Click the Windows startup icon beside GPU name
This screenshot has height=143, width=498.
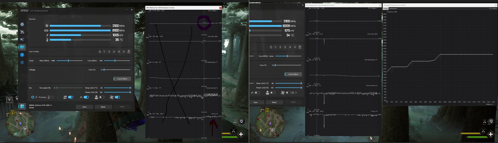(22, 106)
